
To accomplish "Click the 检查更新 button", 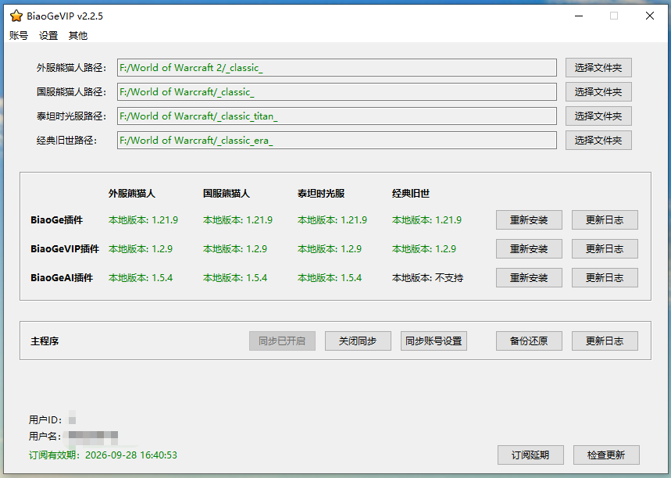I will coord(606,455).
